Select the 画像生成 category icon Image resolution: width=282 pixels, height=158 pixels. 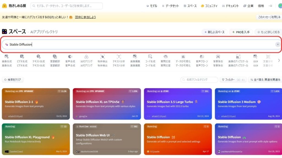7,57
